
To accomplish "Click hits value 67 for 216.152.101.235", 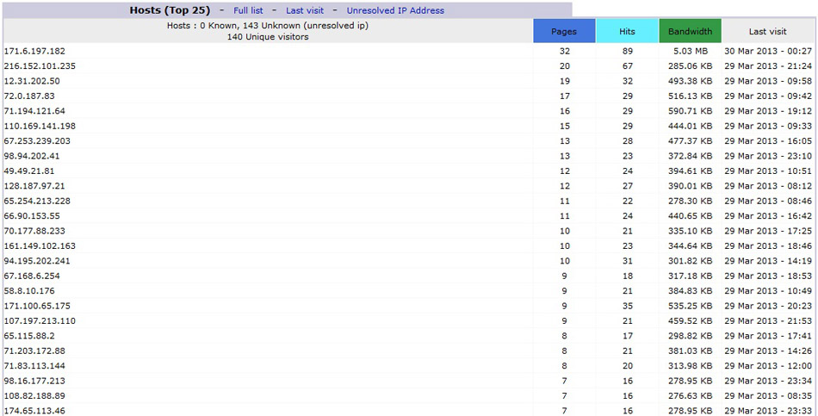I will (x=627, y=66).
